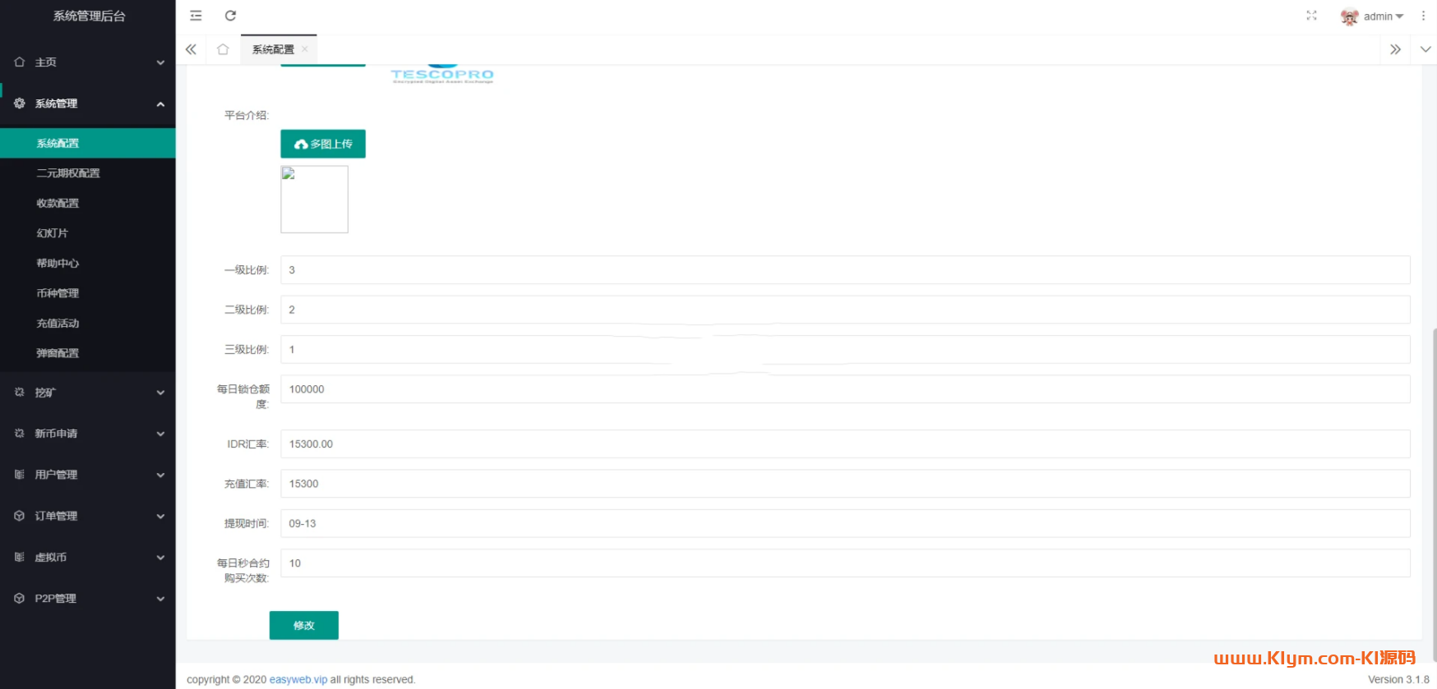Close the 系统配置 tab
The height and width of the screenshot is (689, 1437).
[305, 49]
